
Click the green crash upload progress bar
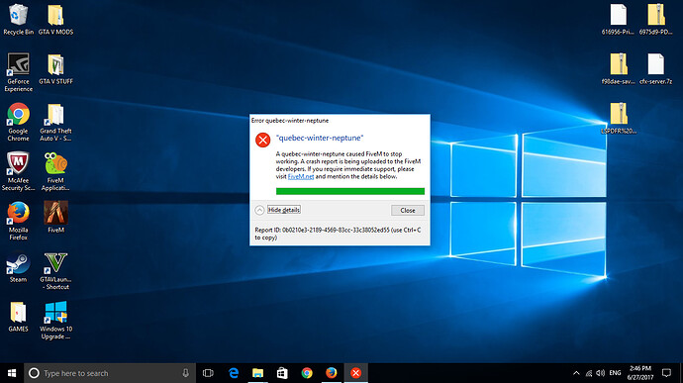[350, 191]
